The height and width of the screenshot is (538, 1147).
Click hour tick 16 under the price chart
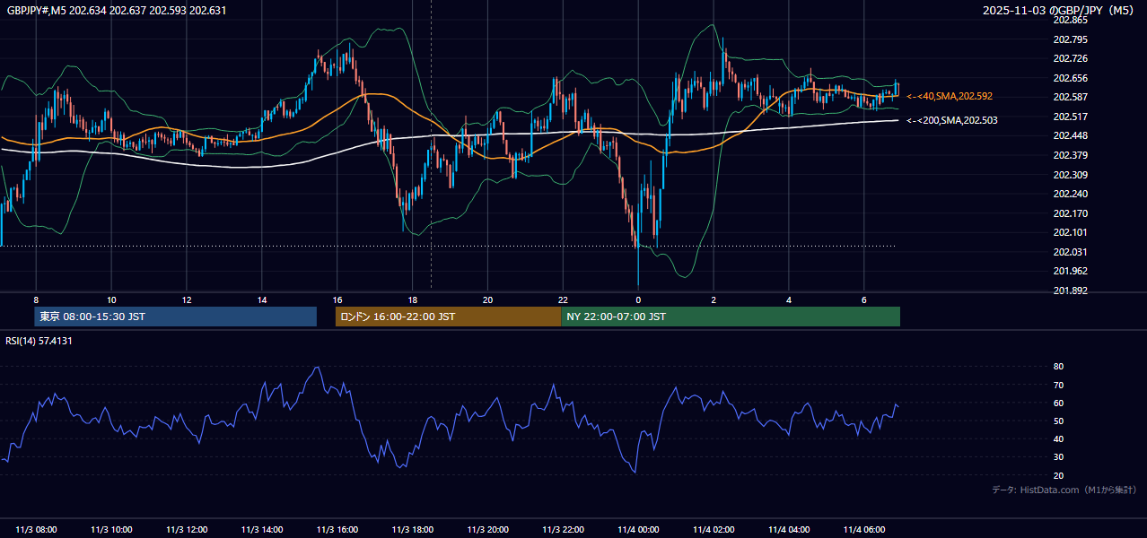tap(337, 299)
